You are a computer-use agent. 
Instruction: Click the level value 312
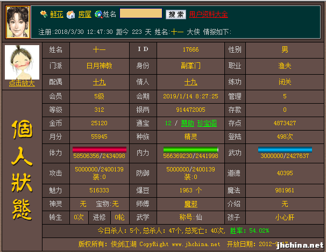pos(99,110)
